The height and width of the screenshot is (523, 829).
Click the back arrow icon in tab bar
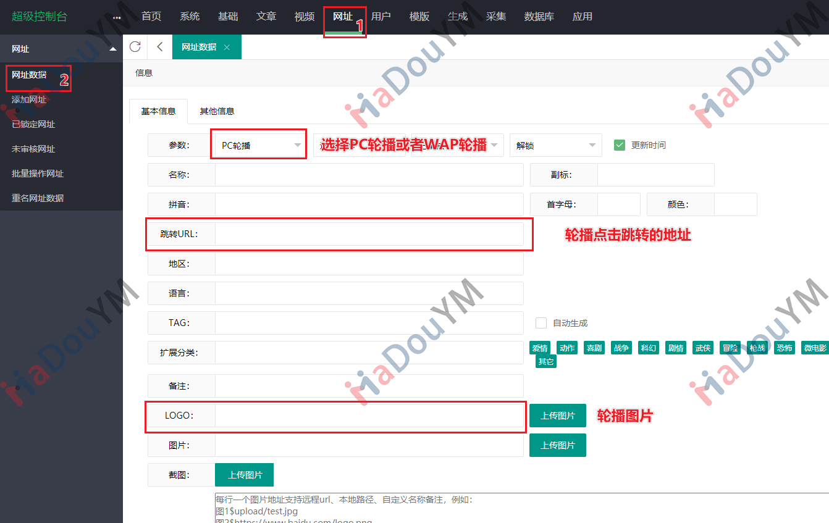click(160, 47)
